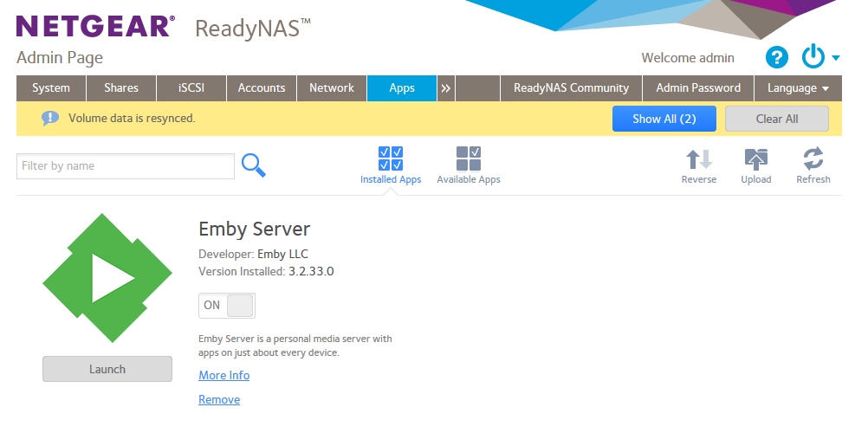Image resolution: width=855 pixels, height=446 pixels.
Task: Focus the Filter by name field
Action: [x=126, y=166]
